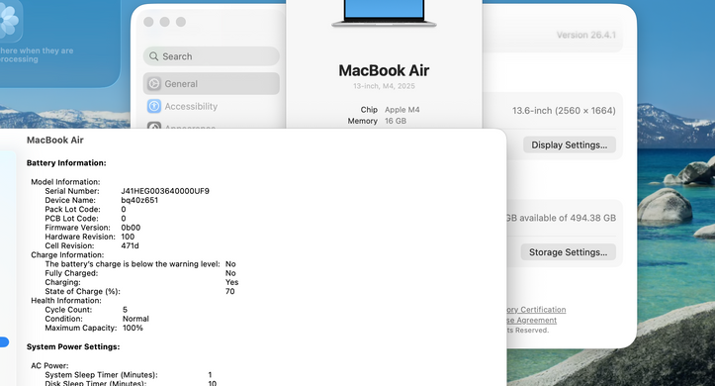
Task: Click 'System Sleep Timer (Minutes):' row label
Action: (101, 374)
